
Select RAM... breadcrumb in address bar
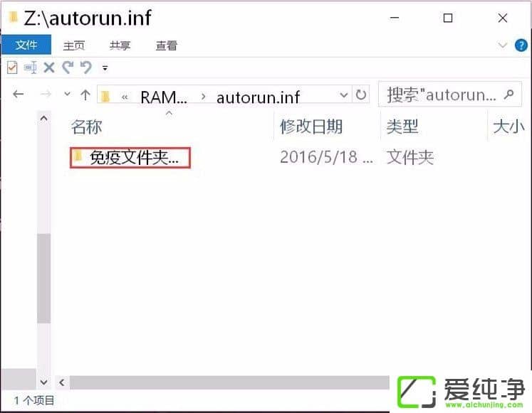[164, 97]
